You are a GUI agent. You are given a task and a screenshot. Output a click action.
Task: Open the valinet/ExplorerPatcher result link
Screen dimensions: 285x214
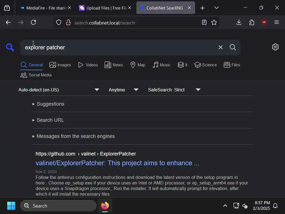[x=117, y=163]
